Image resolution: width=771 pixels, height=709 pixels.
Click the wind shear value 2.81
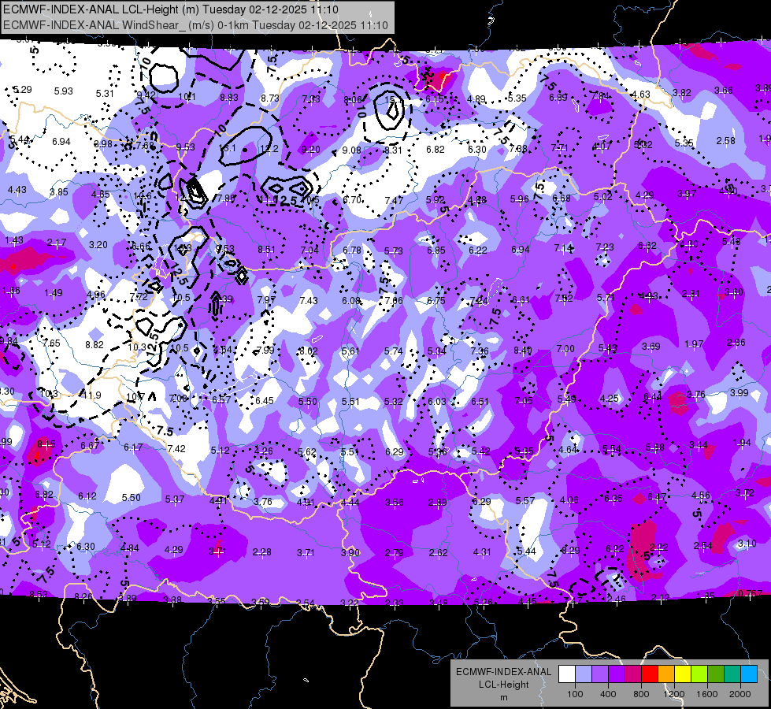coord(691,294)
